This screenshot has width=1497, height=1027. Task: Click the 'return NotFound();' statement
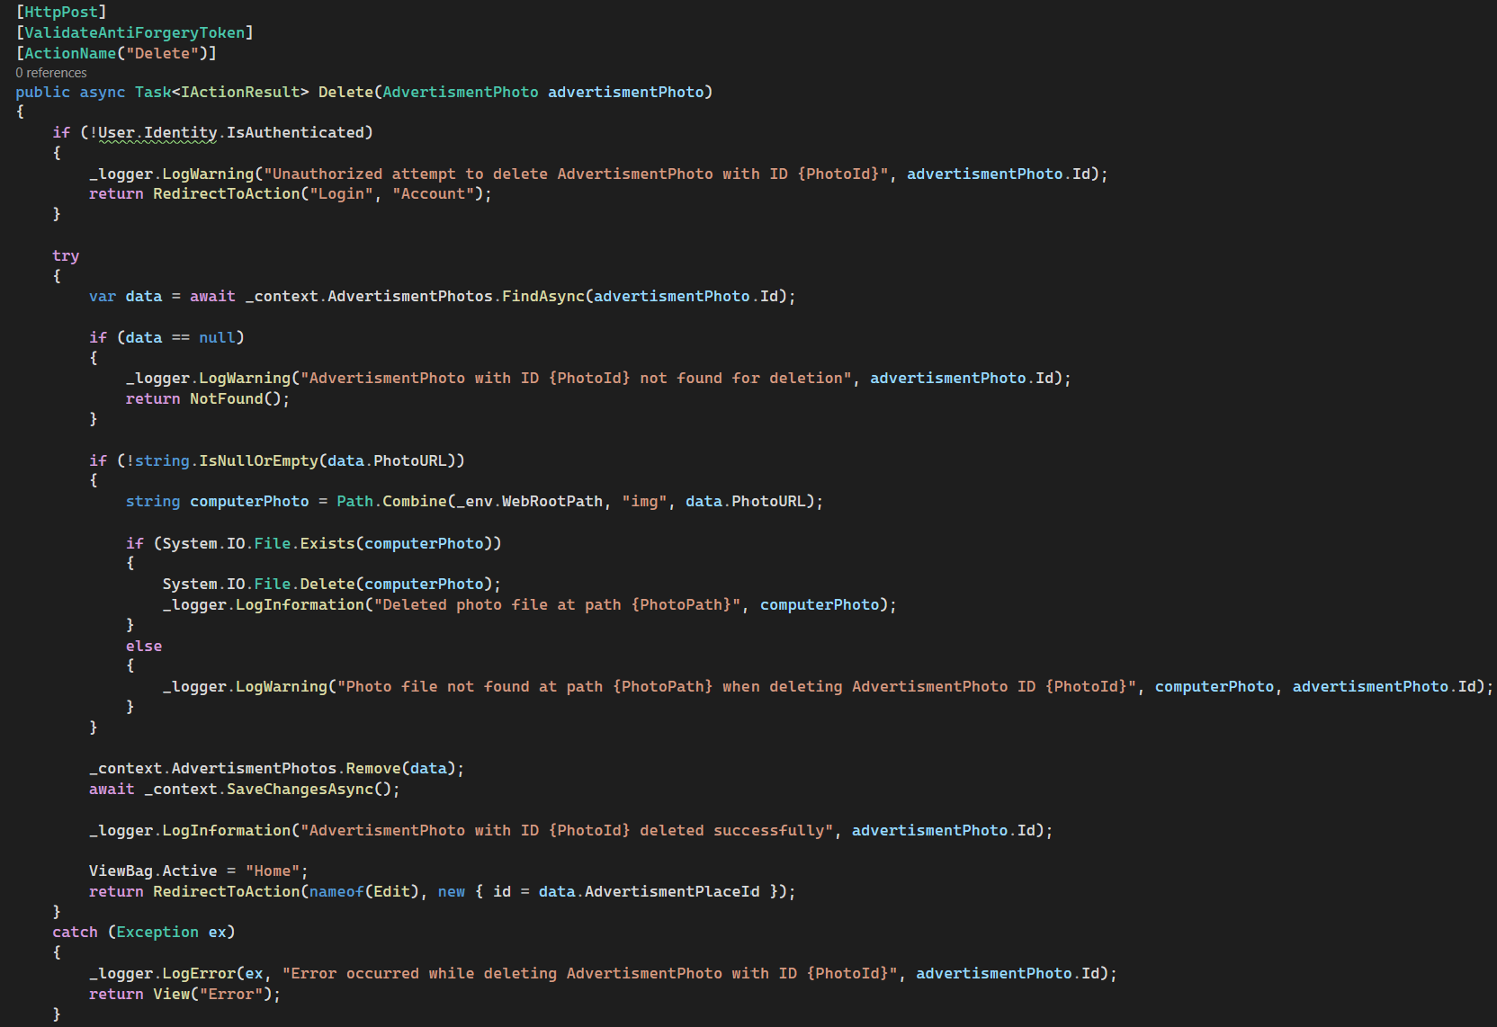pos(208,398)
